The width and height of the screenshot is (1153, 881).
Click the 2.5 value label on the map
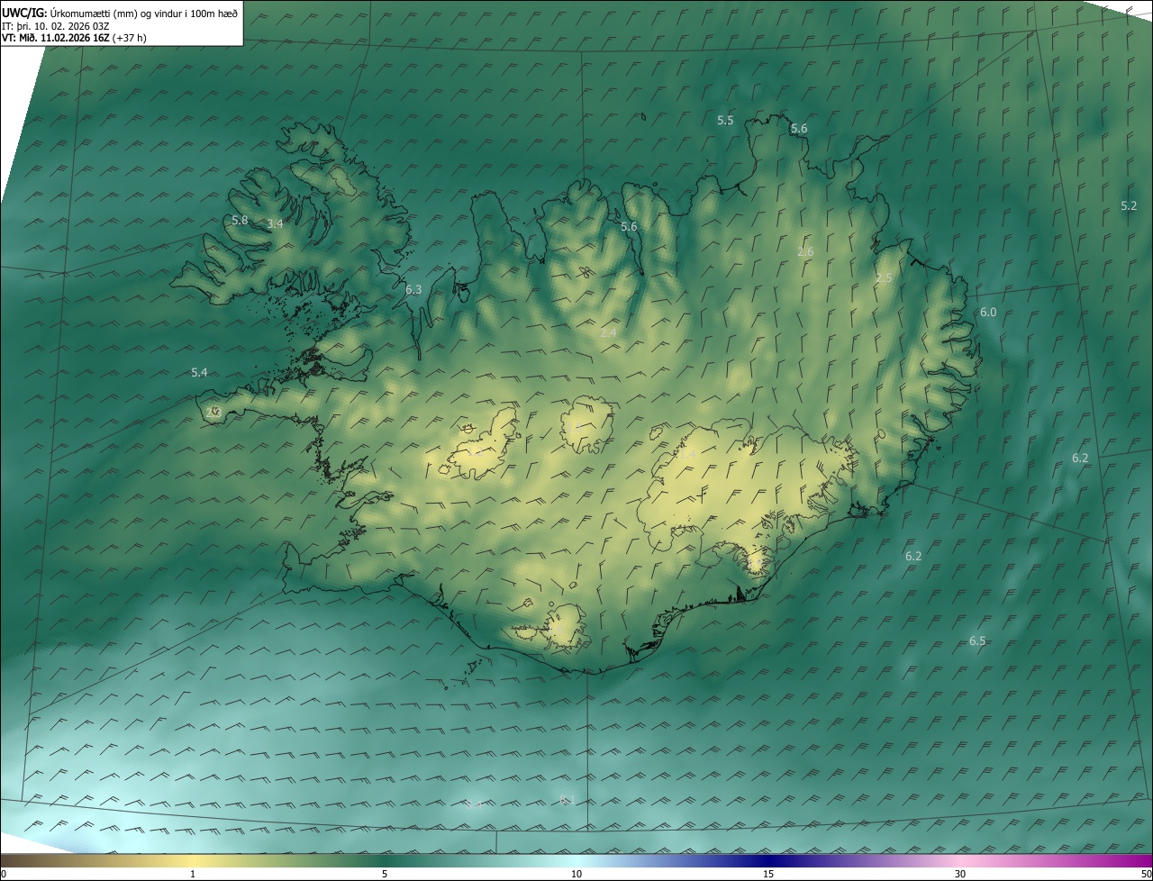pyautogui.click(x=884, y=278)
